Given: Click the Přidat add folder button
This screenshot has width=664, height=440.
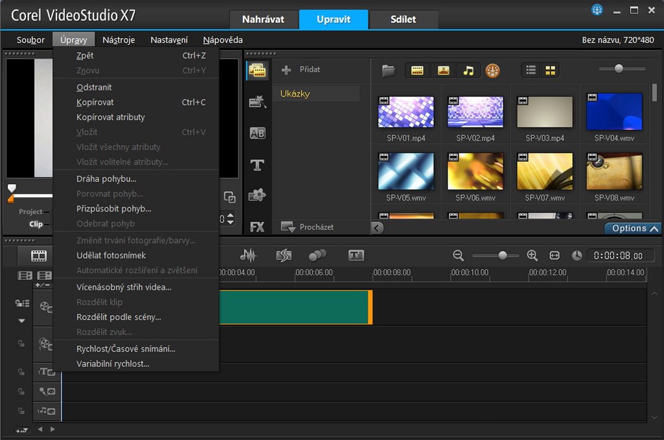Looking at the screenshot, I should point(302,69).
